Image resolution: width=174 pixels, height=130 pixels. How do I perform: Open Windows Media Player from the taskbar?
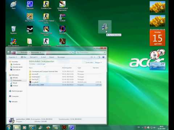pos(25,127)
